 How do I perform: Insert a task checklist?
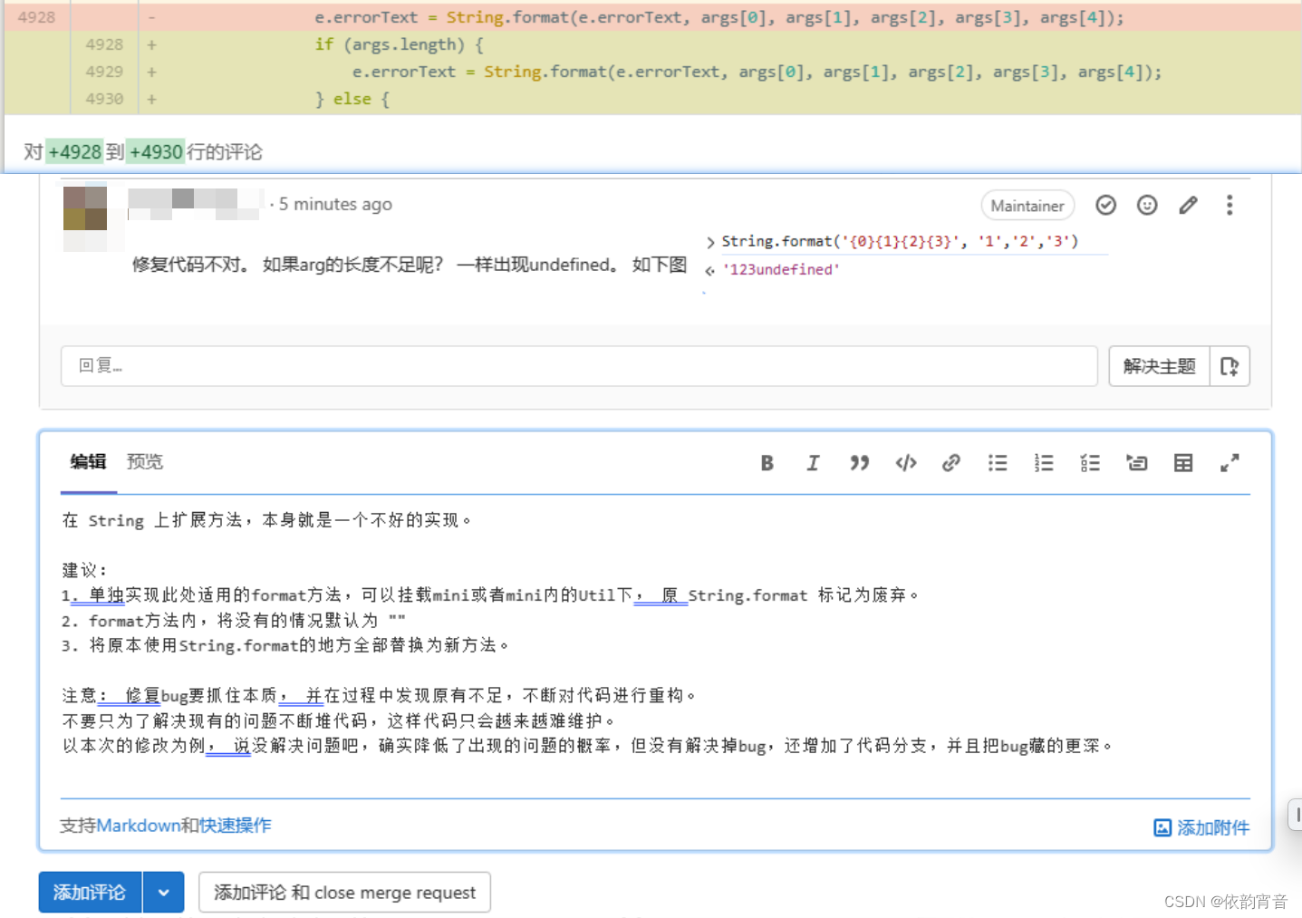(x=1090, y=463)
